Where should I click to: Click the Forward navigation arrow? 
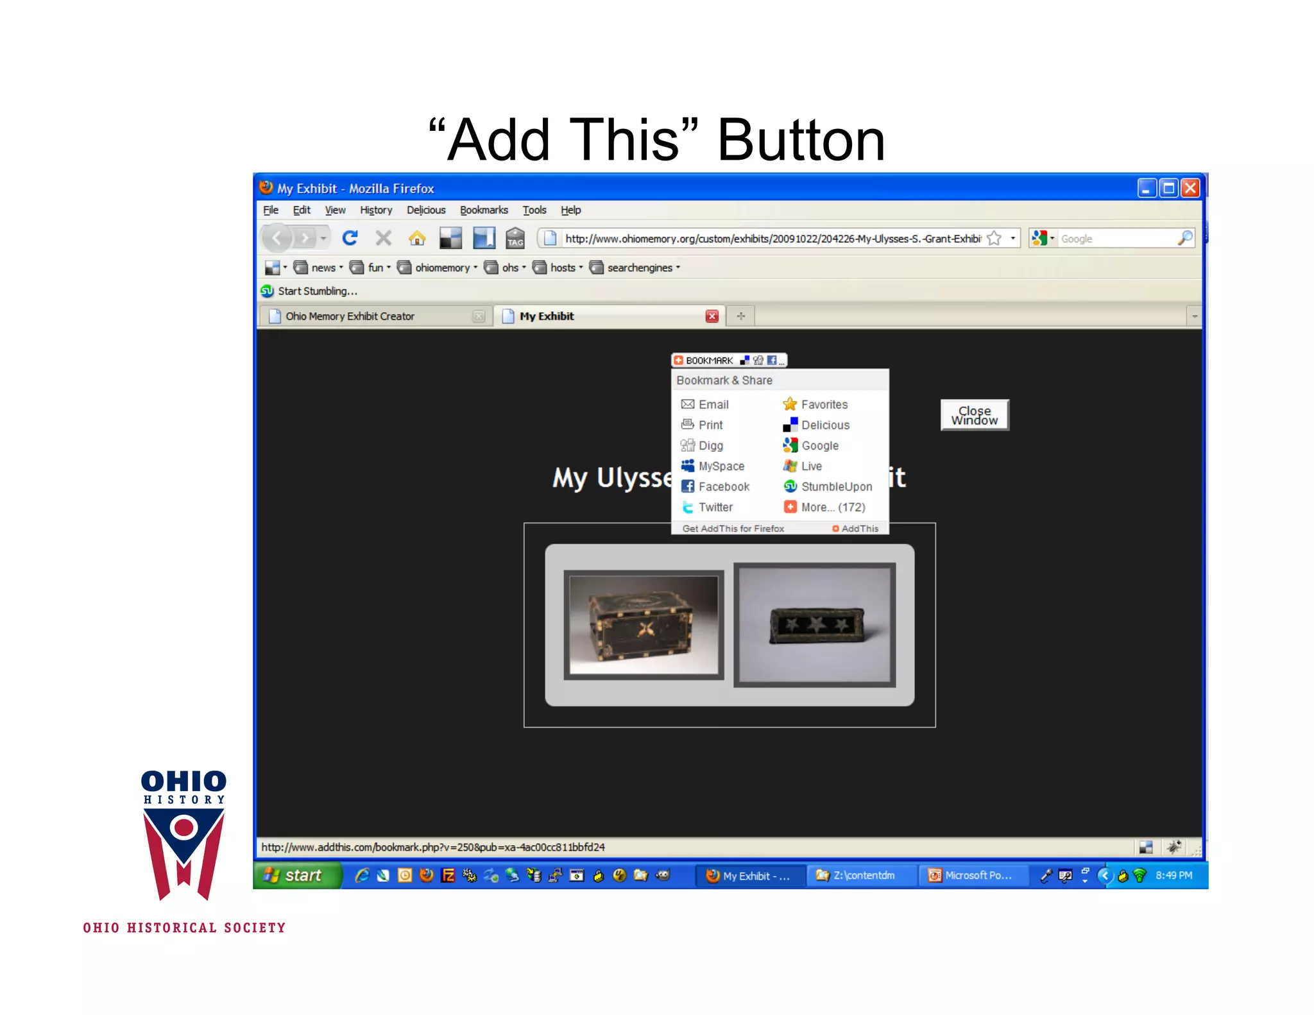(x=305, y=239)
